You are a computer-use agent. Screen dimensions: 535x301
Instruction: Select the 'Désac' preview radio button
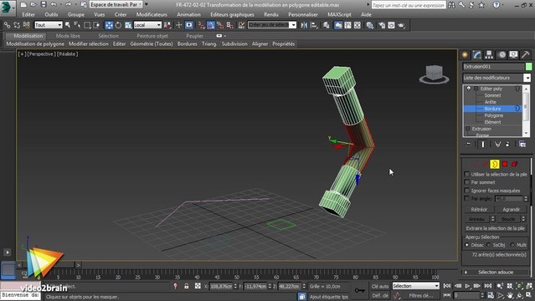pos(466,245)
